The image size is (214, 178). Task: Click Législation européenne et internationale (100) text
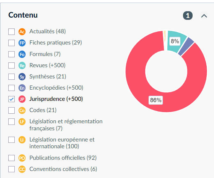(x=62, y=143)
